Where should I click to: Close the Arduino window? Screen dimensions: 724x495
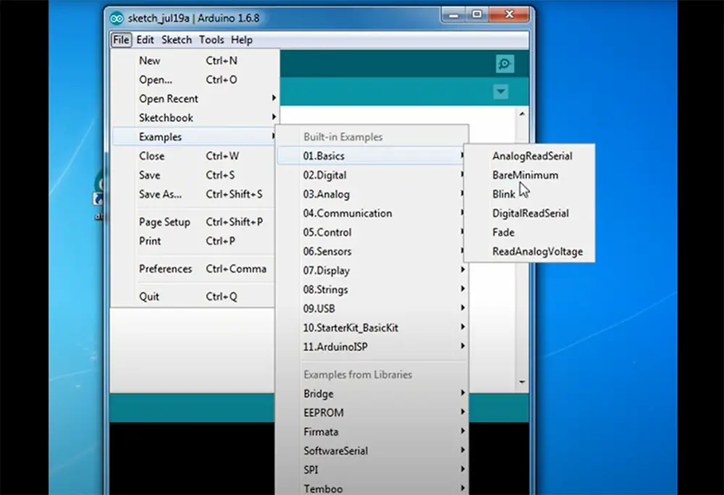(x=509, y=14)
